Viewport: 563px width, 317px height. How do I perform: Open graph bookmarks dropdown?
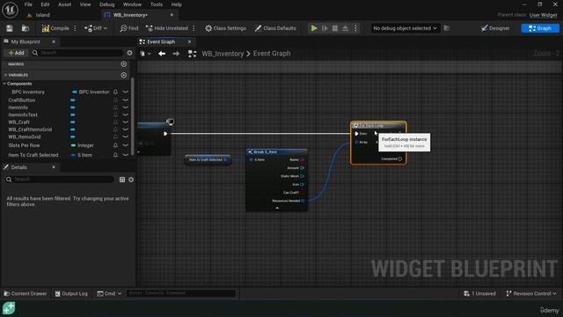point(145,54)
